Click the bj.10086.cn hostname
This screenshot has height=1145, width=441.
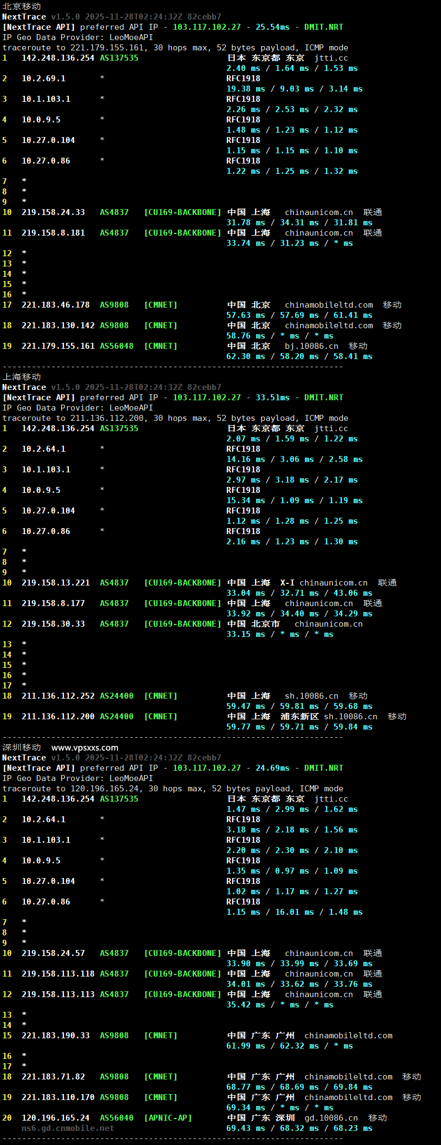(x=312, y=346)
